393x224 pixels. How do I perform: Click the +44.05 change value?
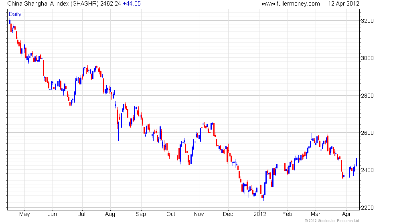(x=132, y=4)
